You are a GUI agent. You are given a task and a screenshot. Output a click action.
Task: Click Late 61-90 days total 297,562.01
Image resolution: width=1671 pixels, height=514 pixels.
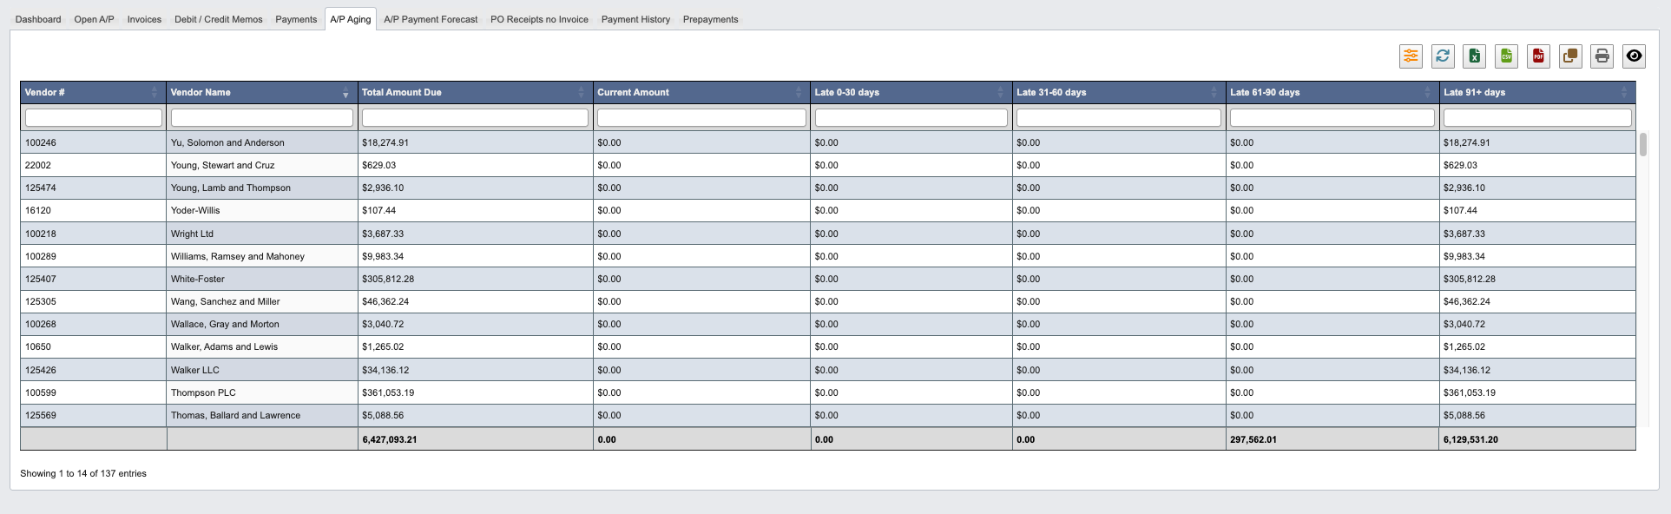pyautogui.click(x=1253, y=439)
